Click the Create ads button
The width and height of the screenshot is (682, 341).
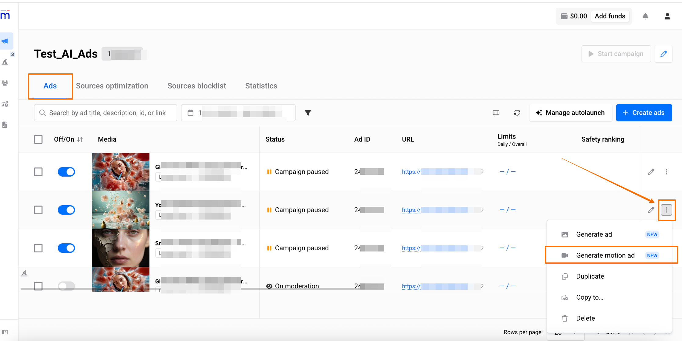click(x=644, y=113)
